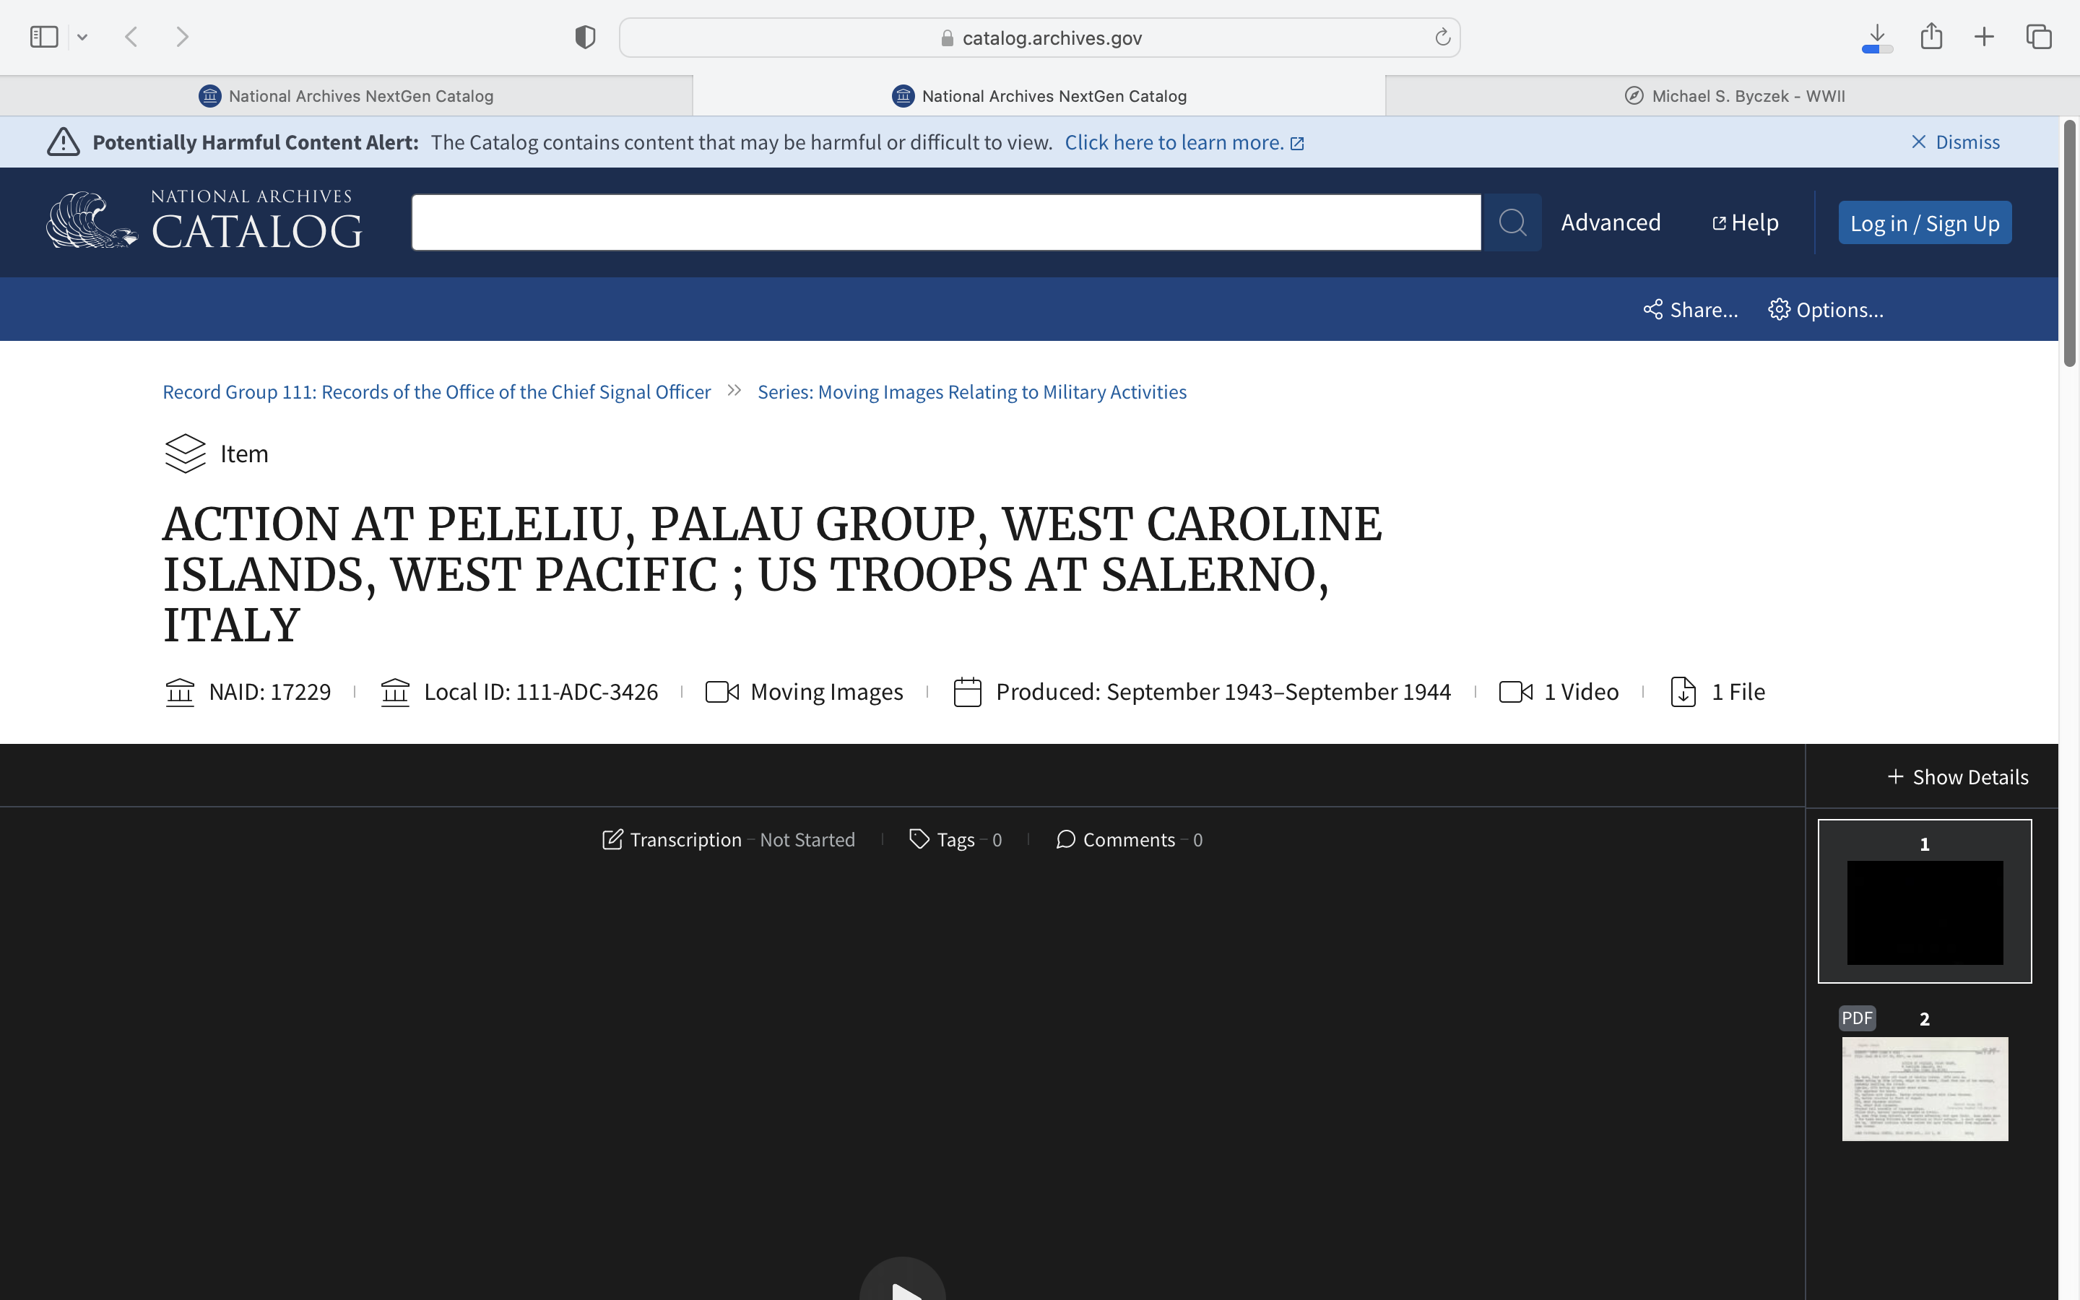Click the National Archives Catalog logo
This screenshot has height=1300, width=2080.
pyautogui.click(x=204, y=221)
